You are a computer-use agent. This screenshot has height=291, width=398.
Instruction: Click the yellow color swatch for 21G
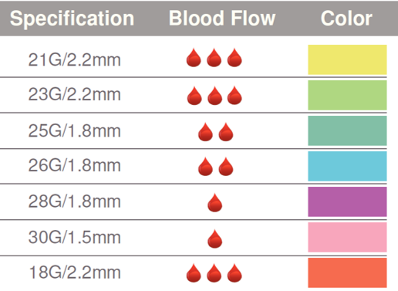(347, 59)
